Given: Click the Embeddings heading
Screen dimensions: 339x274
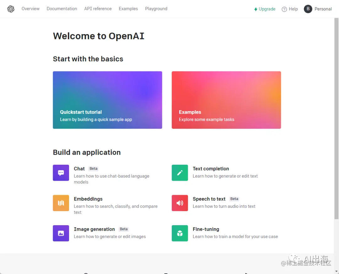Looking at the screenshot, I should click(88, 199).
